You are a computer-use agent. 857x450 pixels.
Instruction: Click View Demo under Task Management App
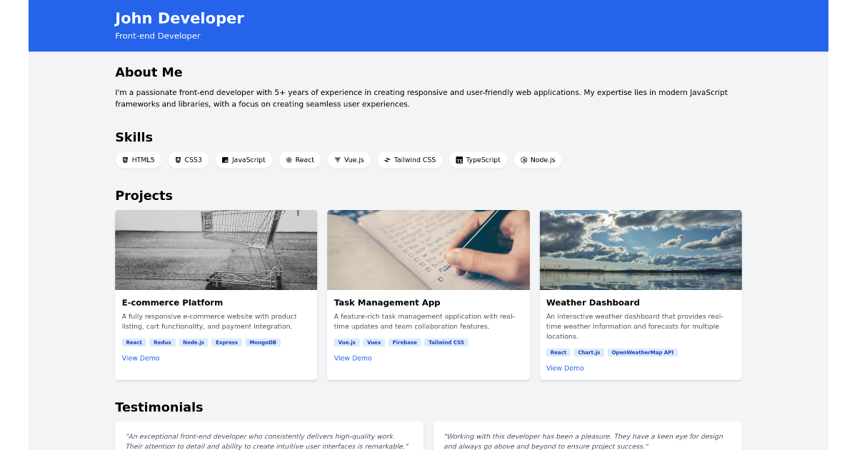click(x=353, y=358)
